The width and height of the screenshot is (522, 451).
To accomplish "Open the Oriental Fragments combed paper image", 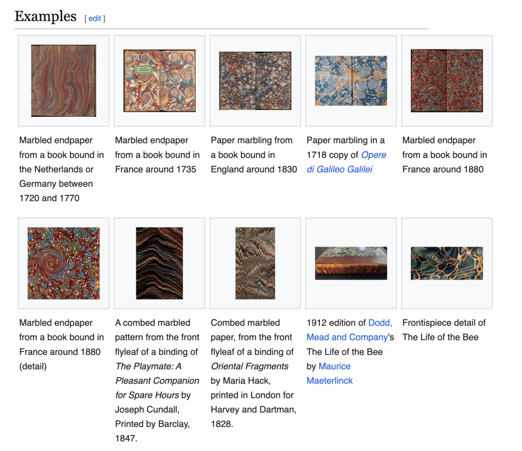I will [x=255, y=263].
